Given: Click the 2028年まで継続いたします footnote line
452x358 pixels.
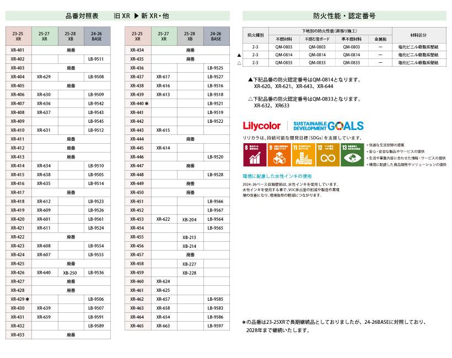Looking at the screenshot, I should point(278,330).
